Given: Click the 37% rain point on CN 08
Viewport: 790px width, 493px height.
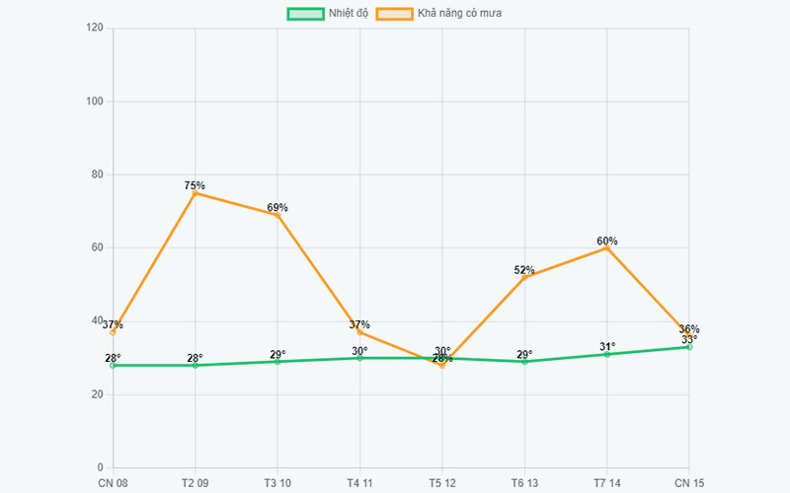Looking at the screenshot, I should (113, 332).
